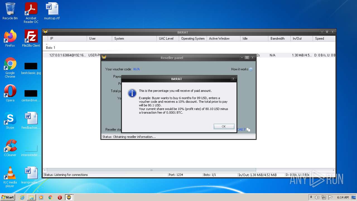Select the centerdrive desktop file
Image resolution: width=357 pixels, height=201 pixels.
pyautogui.click(x=31, y=96)
